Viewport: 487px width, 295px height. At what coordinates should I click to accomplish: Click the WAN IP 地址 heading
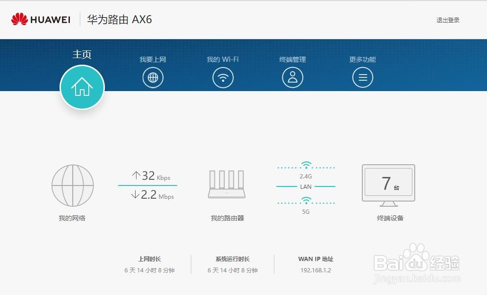[316, 259]
